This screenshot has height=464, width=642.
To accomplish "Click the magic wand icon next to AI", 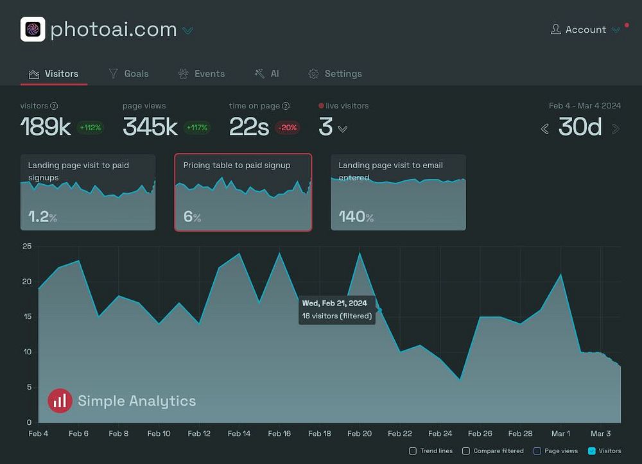I will (259, 74).
